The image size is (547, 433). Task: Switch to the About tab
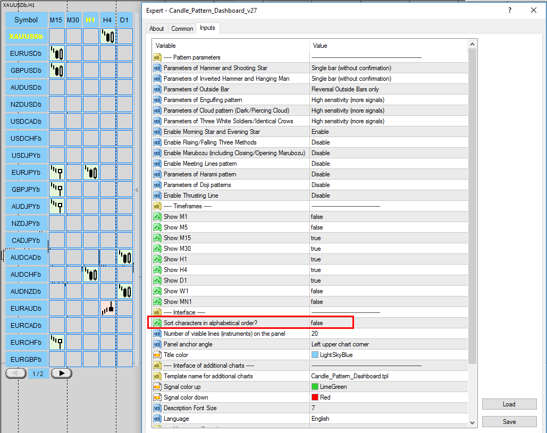pyautogui.click(x=157, y=29)
